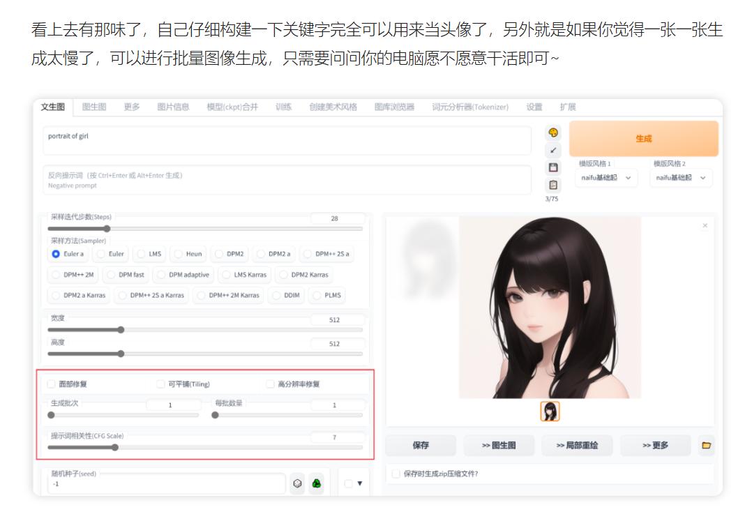
Task: Adjust the 采样迭代步数(Steps) slider
Action: 205,229
